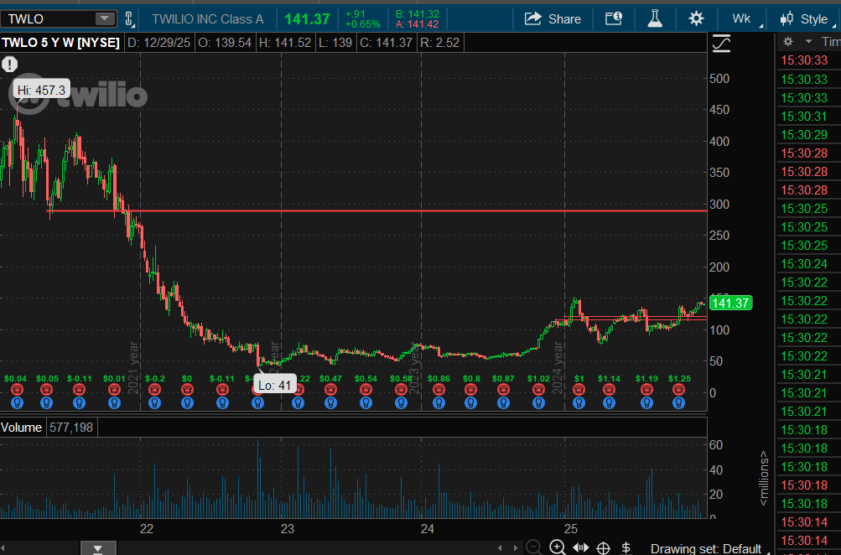The image size is (841, 555).
Task: Click the crosshair pointer icon
Action: pos(604,548)
